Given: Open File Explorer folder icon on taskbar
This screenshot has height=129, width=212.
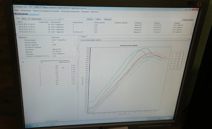Looking at the screenshot, I should click(44, 125).
